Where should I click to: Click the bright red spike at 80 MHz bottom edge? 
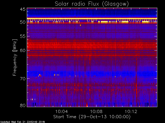point(87,105)
